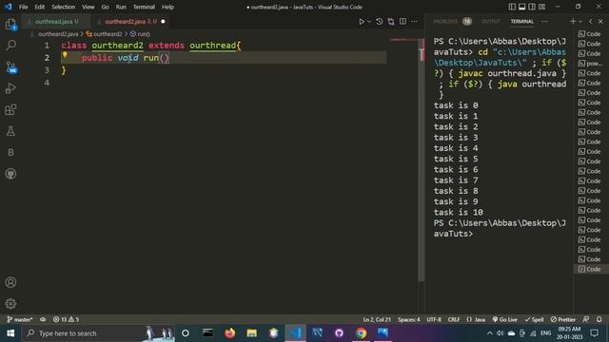Toggle Go Live server in status bar

pos(505,319)
